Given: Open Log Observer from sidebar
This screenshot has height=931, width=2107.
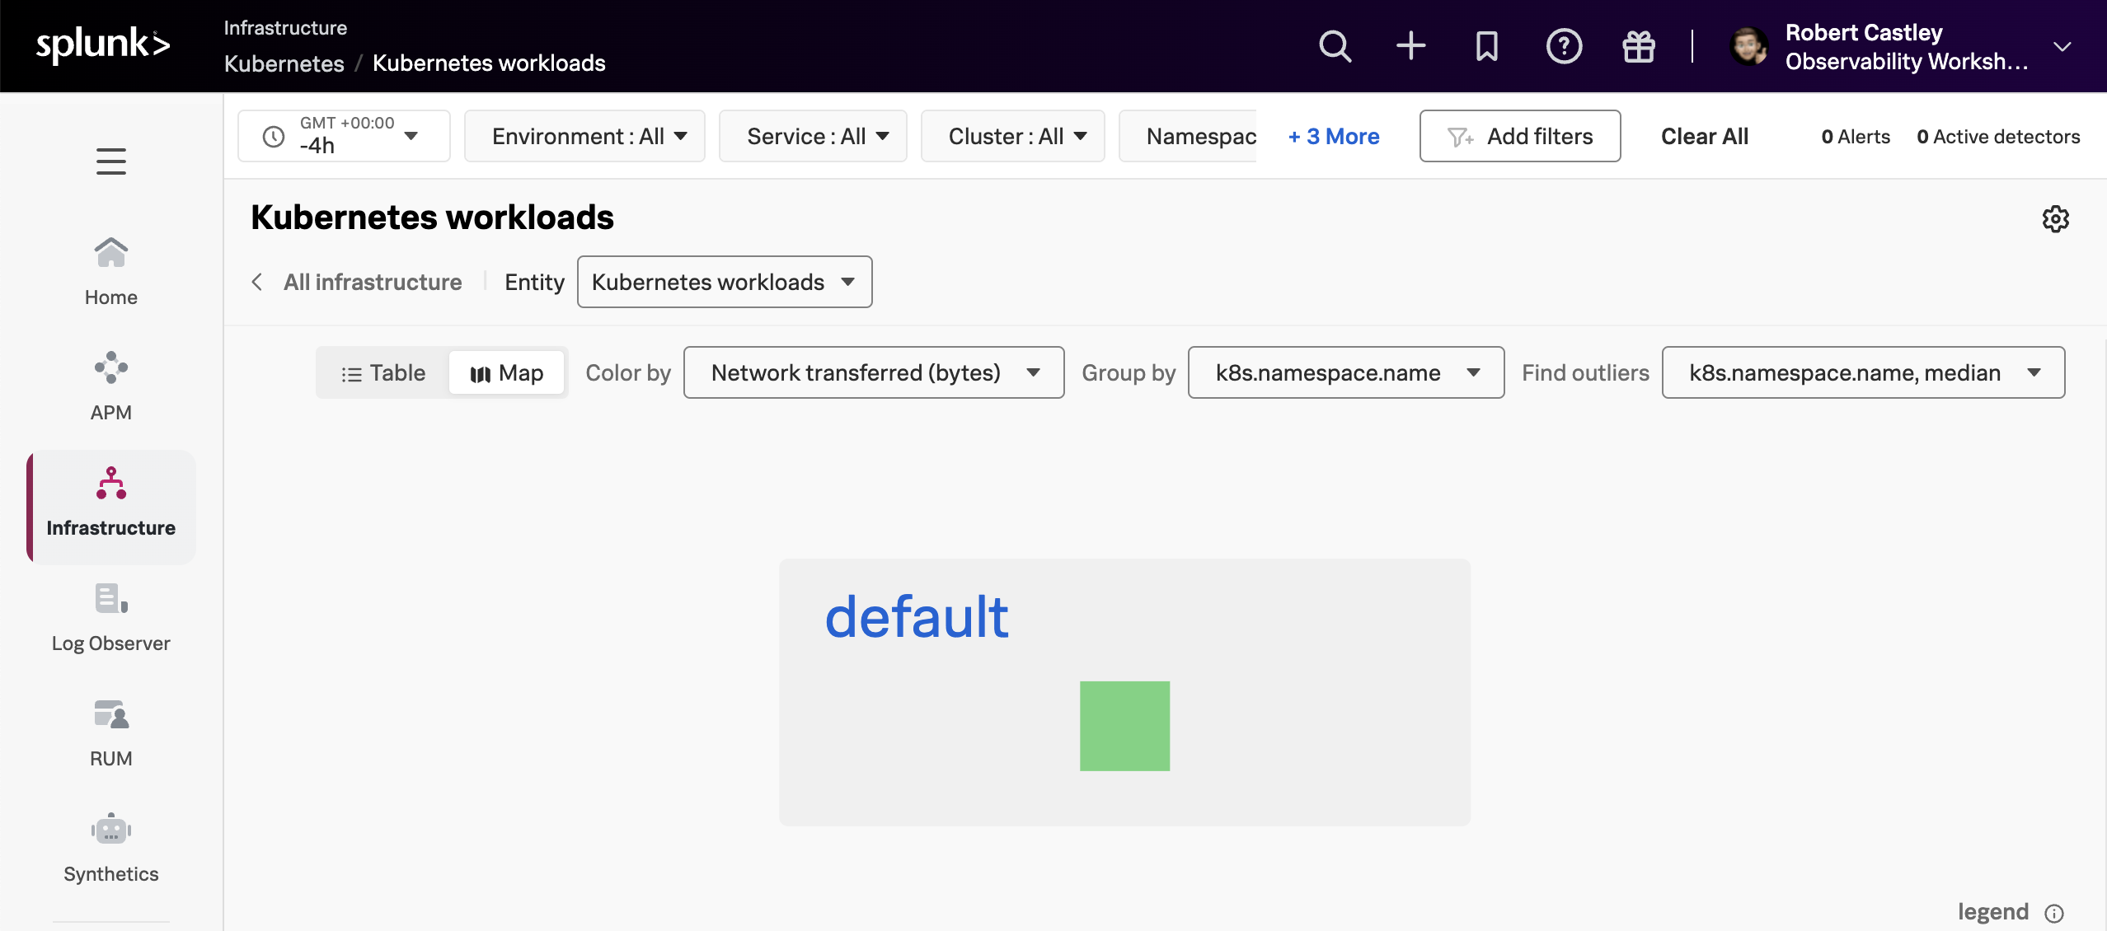Looking at the screenshot, I should point(111,617).
